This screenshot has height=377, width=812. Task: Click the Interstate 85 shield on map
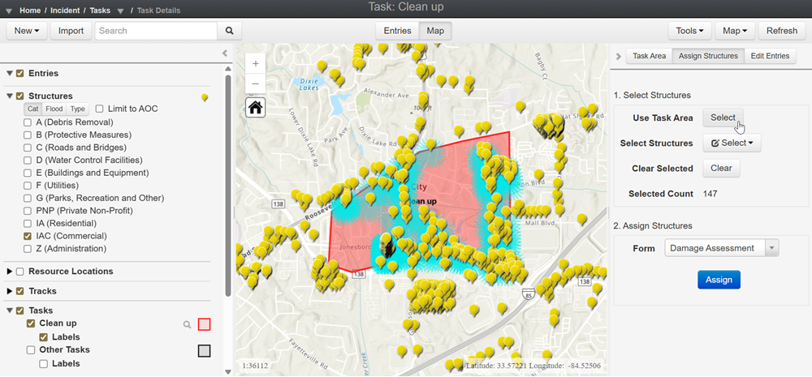tap(529, 293)
